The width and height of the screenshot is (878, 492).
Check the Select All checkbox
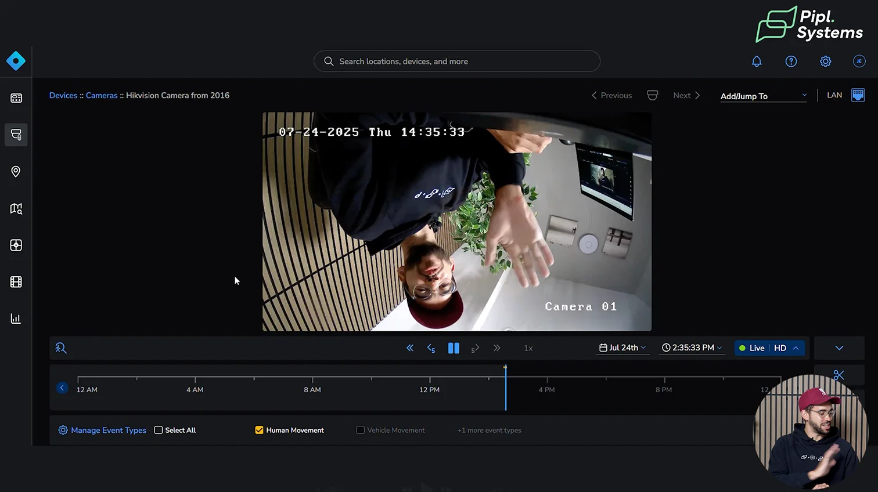159,430
